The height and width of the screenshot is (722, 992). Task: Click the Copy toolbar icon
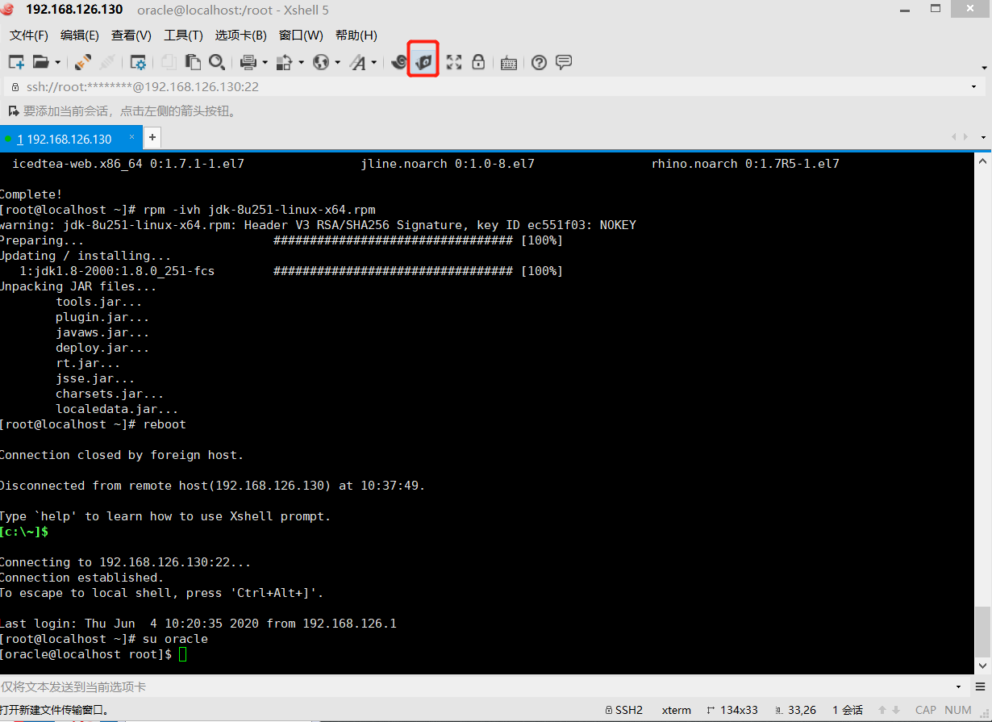pos(169,62)
